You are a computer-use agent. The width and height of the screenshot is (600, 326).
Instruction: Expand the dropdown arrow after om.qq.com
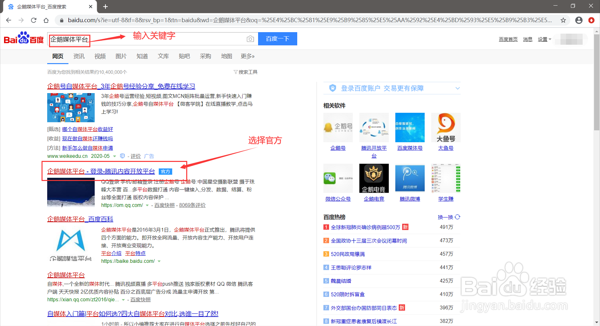147,206
